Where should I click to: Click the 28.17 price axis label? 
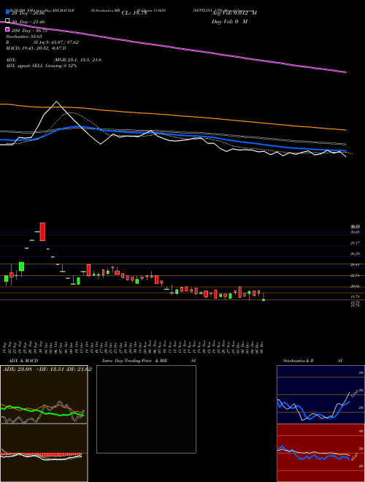point(356,243)
